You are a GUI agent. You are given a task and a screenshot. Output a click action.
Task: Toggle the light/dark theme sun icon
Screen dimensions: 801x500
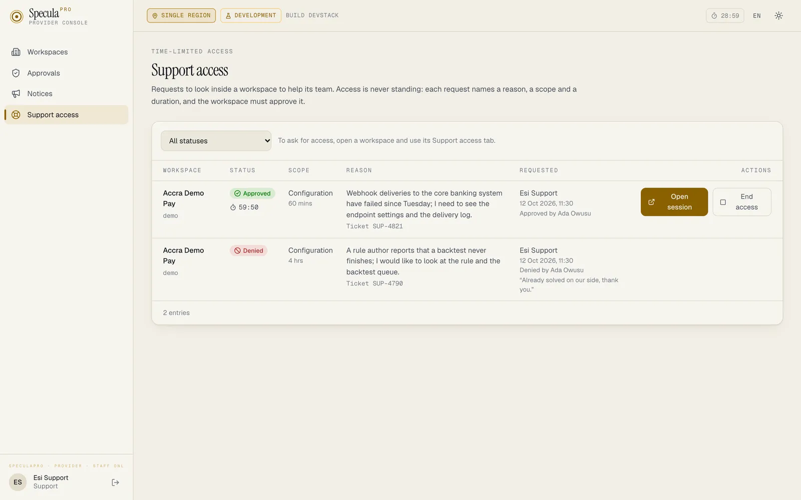778,15
